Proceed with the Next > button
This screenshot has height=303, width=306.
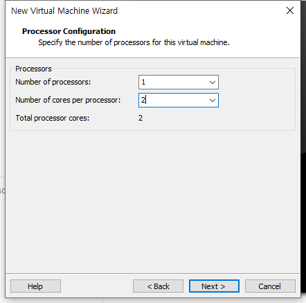pyautogui.click(x=214, y=286)
